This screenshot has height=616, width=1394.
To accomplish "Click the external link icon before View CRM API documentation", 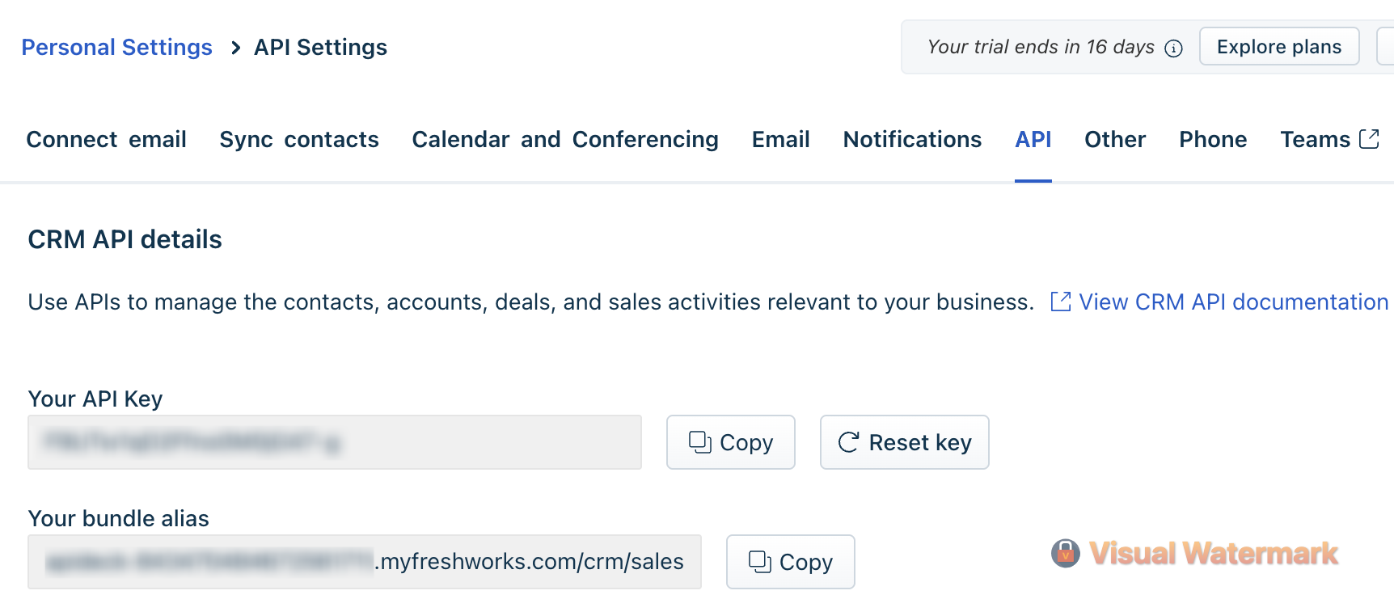I will click(1060, 302).
